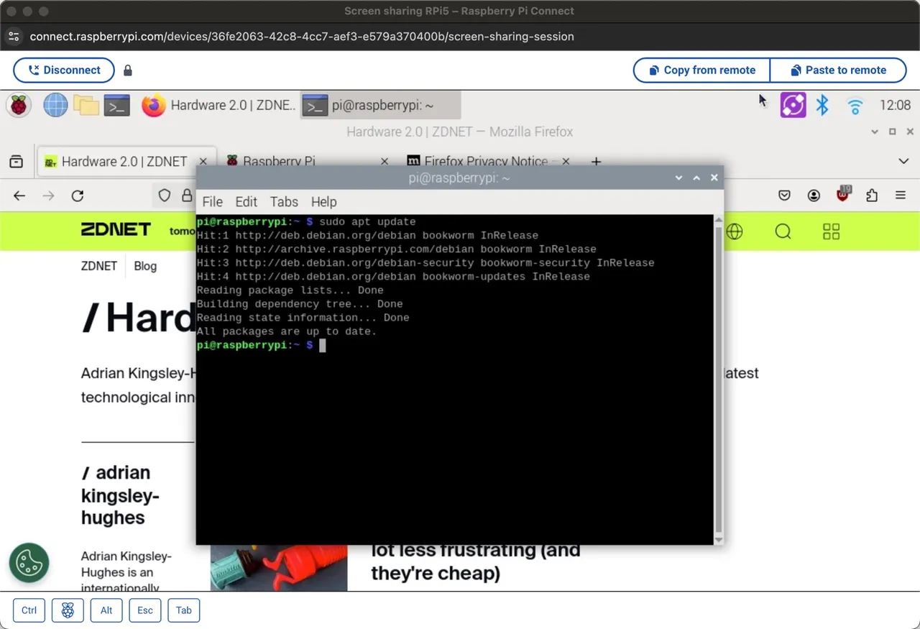Image resolution: width=920 pixels, height=629 pixels.
Task: Click the taskbar clock showing 12:08
Action: [895, 106]
